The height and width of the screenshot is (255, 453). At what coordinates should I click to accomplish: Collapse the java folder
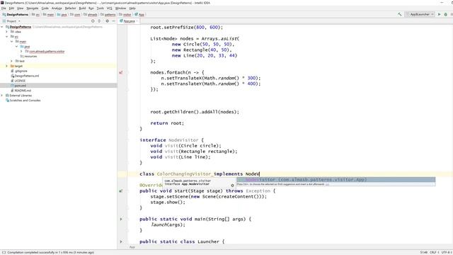click(x=17, y=47)
